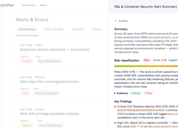Click the Risky classification badge
This screenshot has width=178, height=128.
(x=147, y=60)
